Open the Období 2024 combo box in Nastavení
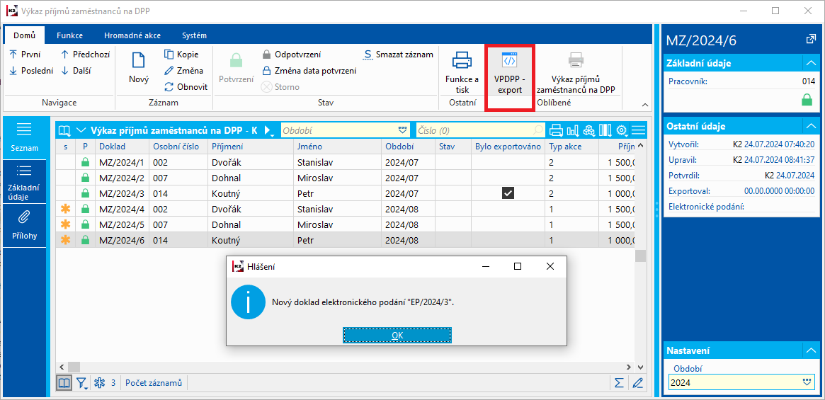This screenshot has height=400, width=825. [x=742, y=382]
